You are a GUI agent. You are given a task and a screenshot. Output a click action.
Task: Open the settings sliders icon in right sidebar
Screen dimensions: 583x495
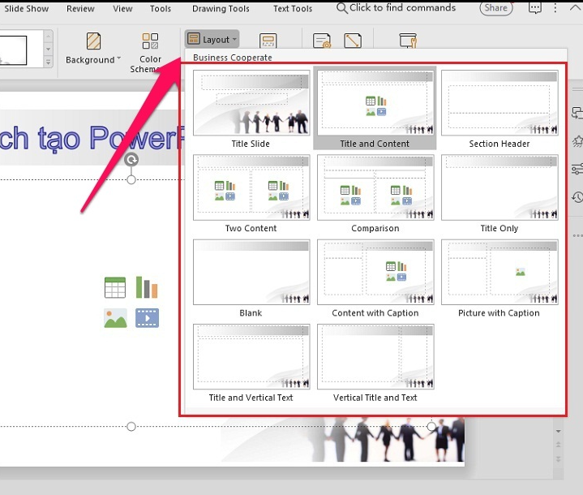577,169
